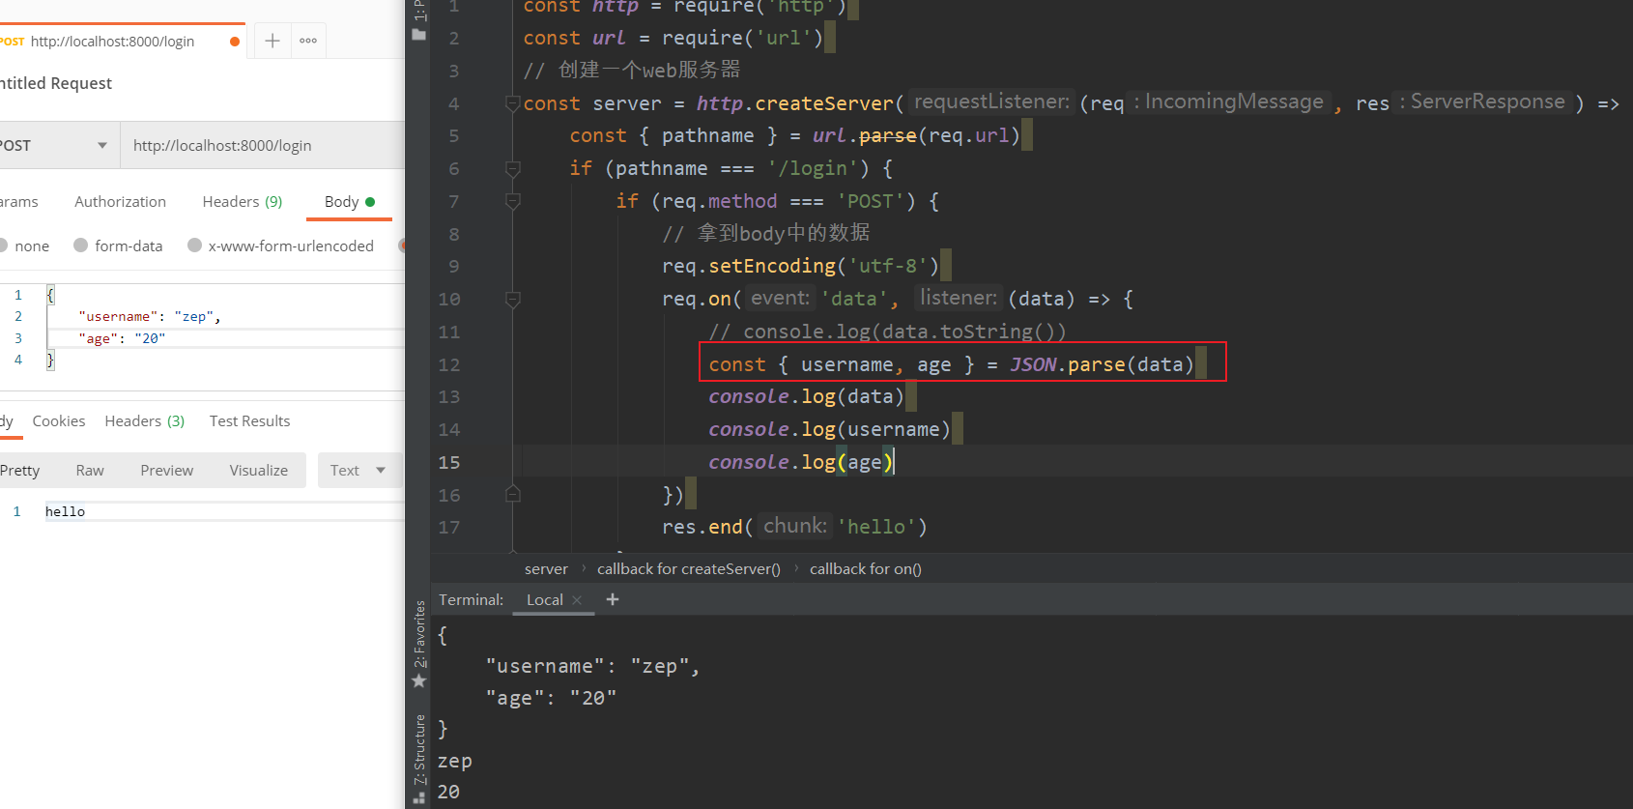The width and height of the screenshot is (1633, 809).
Task: Click res.end 'hello' on line 17
Action: tap(794, 527)
